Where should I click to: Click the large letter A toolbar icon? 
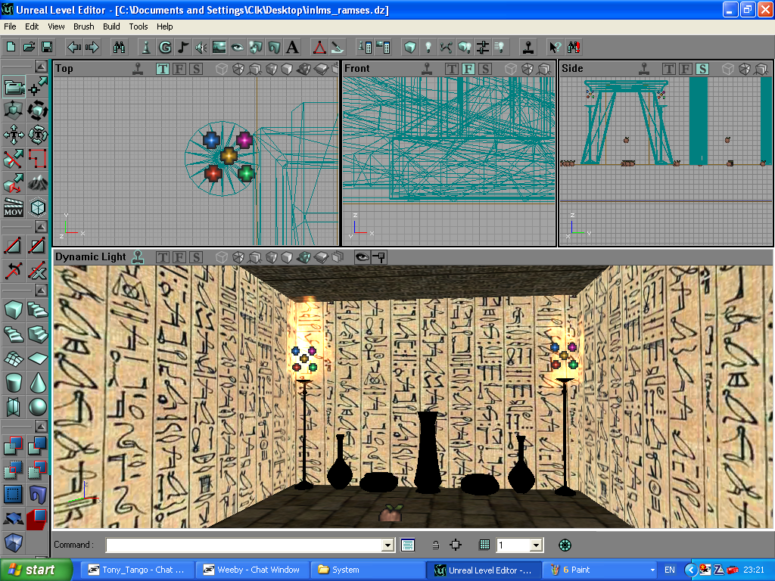(292, 47)
